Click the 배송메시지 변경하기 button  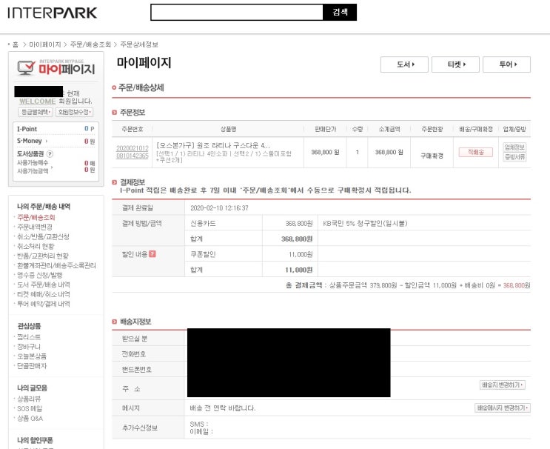click(503, 408)
